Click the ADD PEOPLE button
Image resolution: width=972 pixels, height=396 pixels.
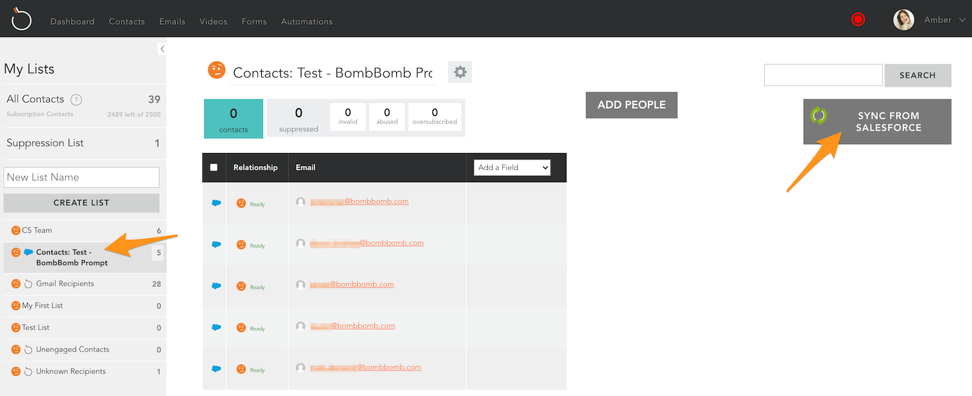631,105
